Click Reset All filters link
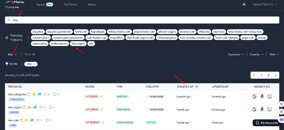The image size is (284, 130). [x=30, y=54]
